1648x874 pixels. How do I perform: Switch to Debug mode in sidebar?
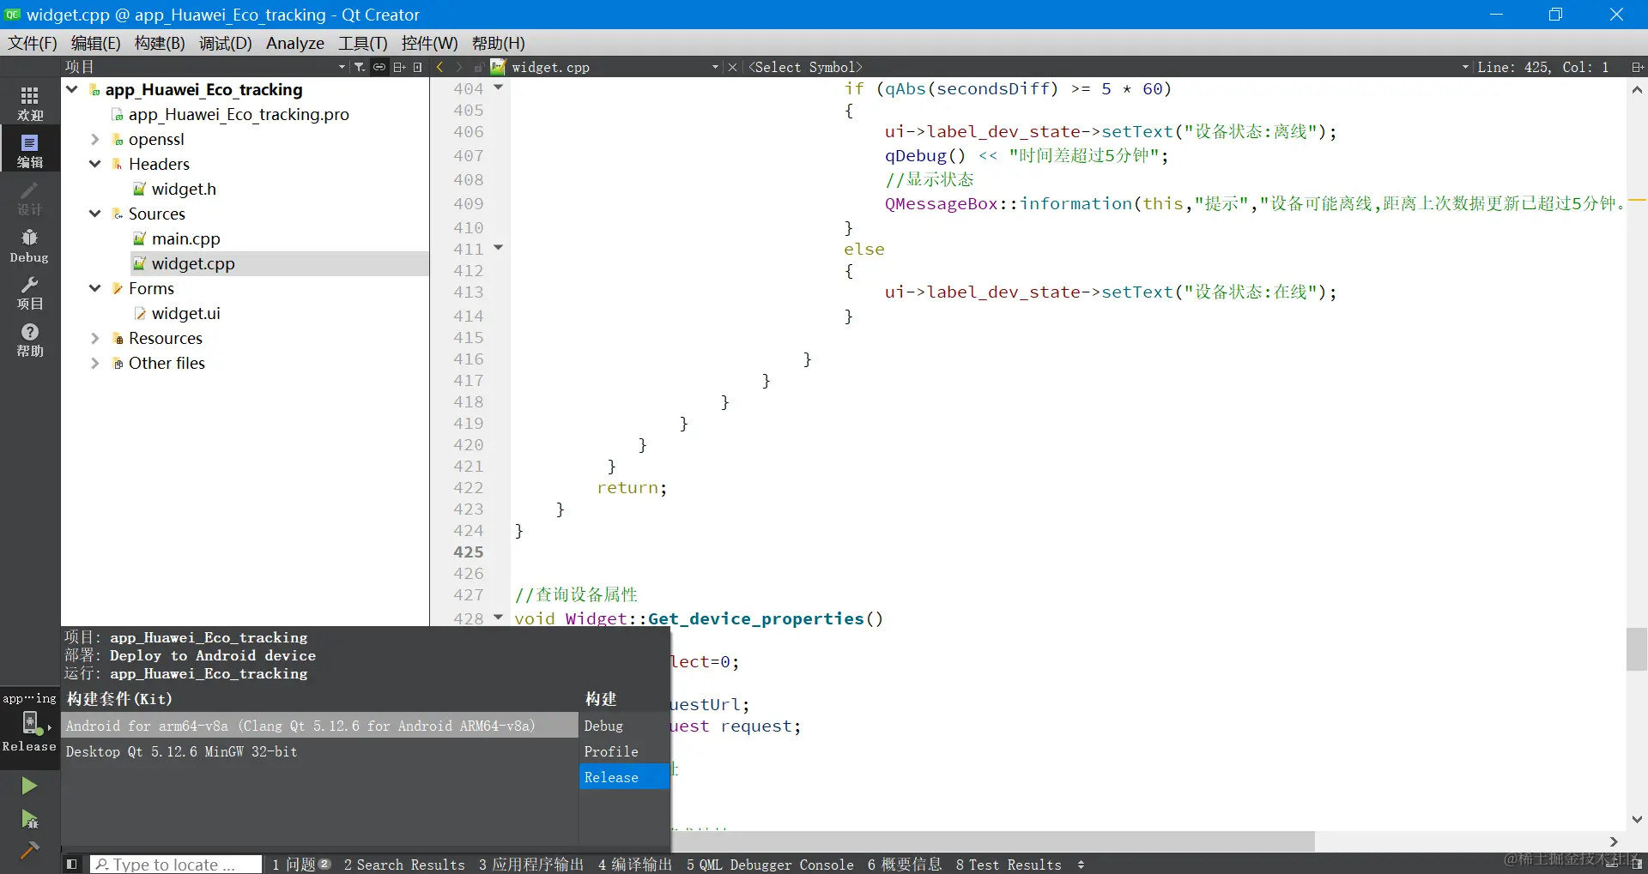[x=30, y=245]
